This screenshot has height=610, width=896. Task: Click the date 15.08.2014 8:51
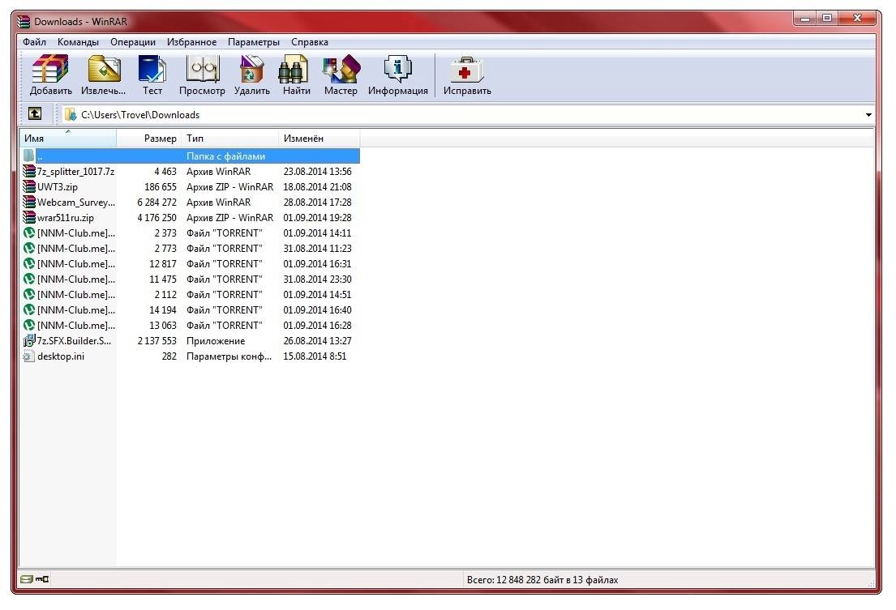(x=315, y=356)
